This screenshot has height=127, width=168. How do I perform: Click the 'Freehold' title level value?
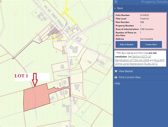point(144,19)
